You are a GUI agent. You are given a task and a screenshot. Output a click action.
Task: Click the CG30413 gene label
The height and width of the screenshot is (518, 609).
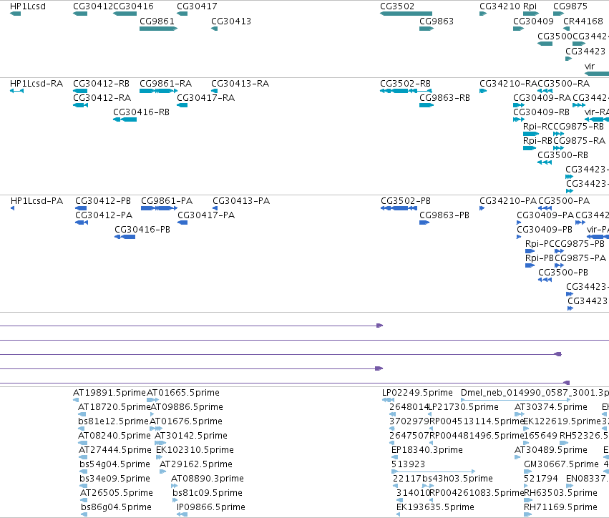[x=231, y=21]
